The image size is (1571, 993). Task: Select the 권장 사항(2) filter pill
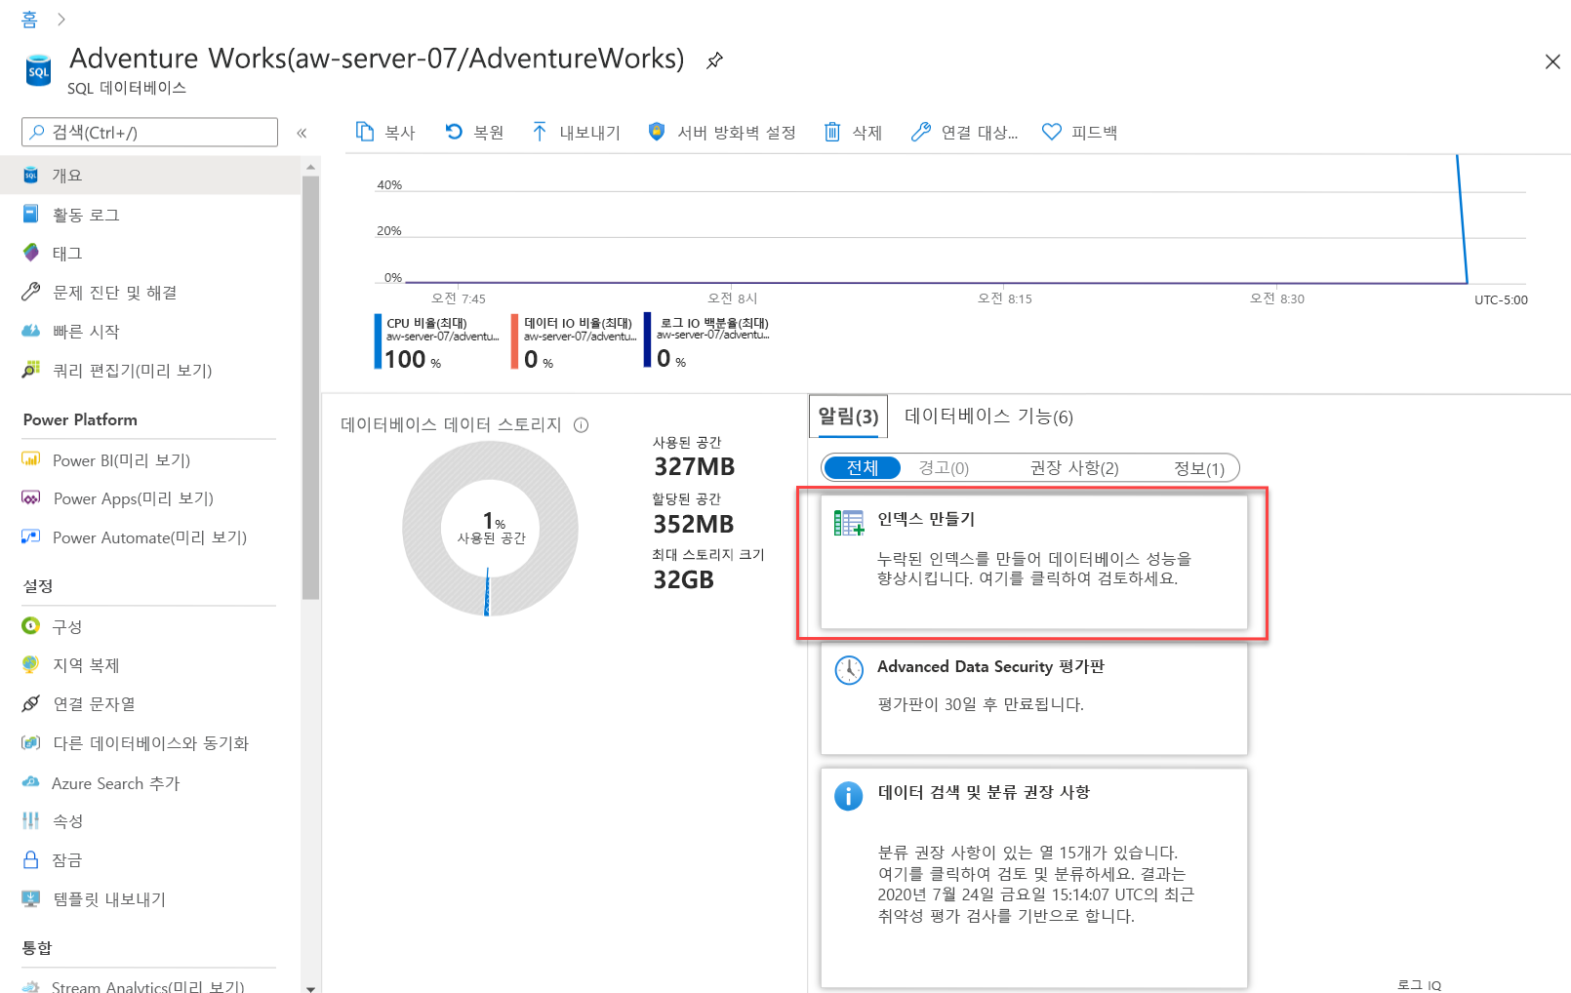coord(1074,468)
